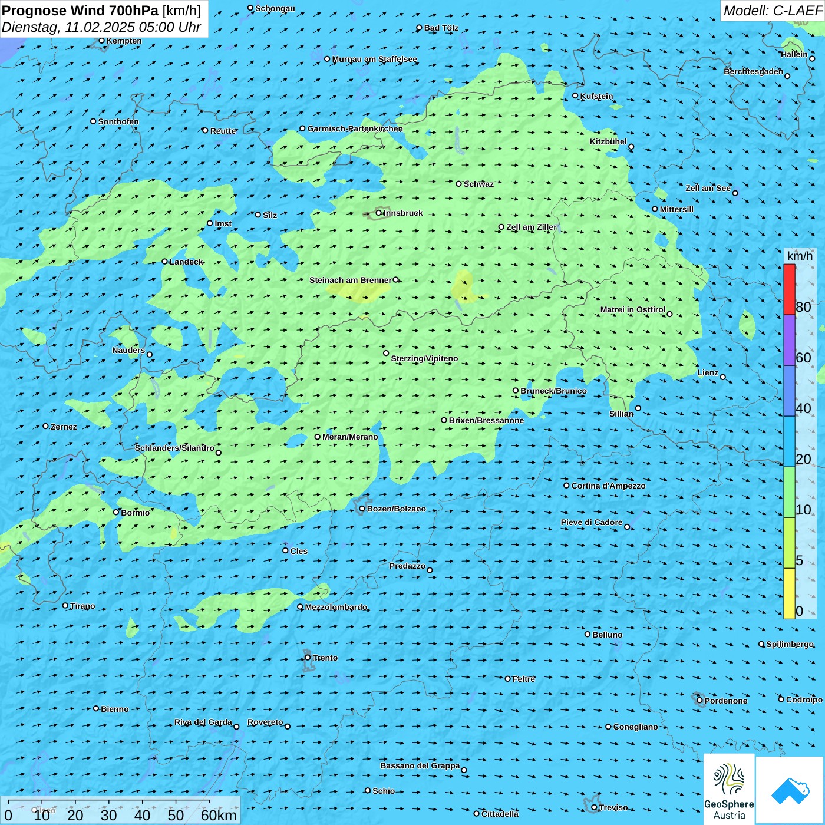825x825 pixels.
Task: Click the Landeck marker circle
Action: click(x=165, y=262)
